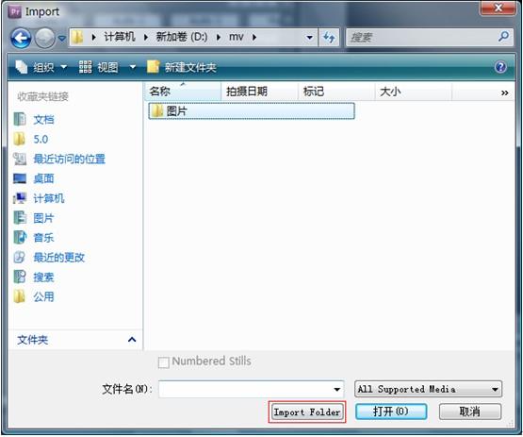Image resolution: width=523 pixels, height=437 pixels.
Task: Click the 取消 cancel button
Action: click(x=470, y=412)
